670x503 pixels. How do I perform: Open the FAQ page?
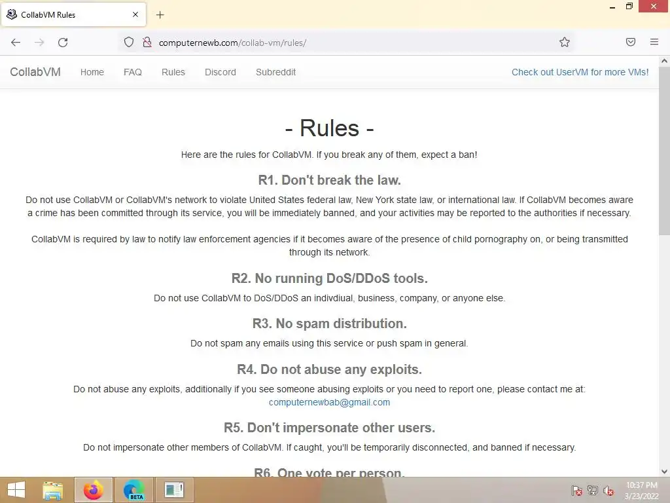click(x=132, y=72)
